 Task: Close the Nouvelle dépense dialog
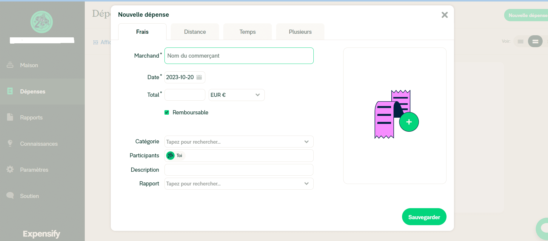(444, 15)
